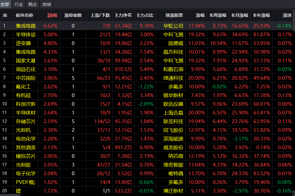Select the 模拟芯片 sector
The width and height of the screenshot is (295, 196).
26,156
